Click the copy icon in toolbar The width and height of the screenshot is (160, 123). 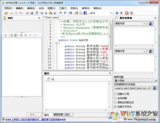click(42, 13)
